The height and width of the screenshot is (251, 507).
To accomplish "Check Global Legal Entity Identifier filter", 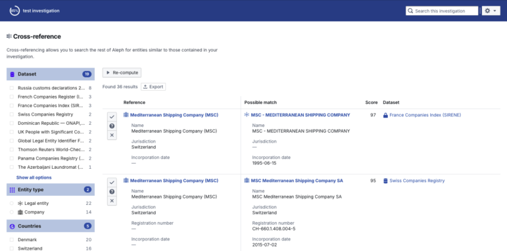I will 12,141.
